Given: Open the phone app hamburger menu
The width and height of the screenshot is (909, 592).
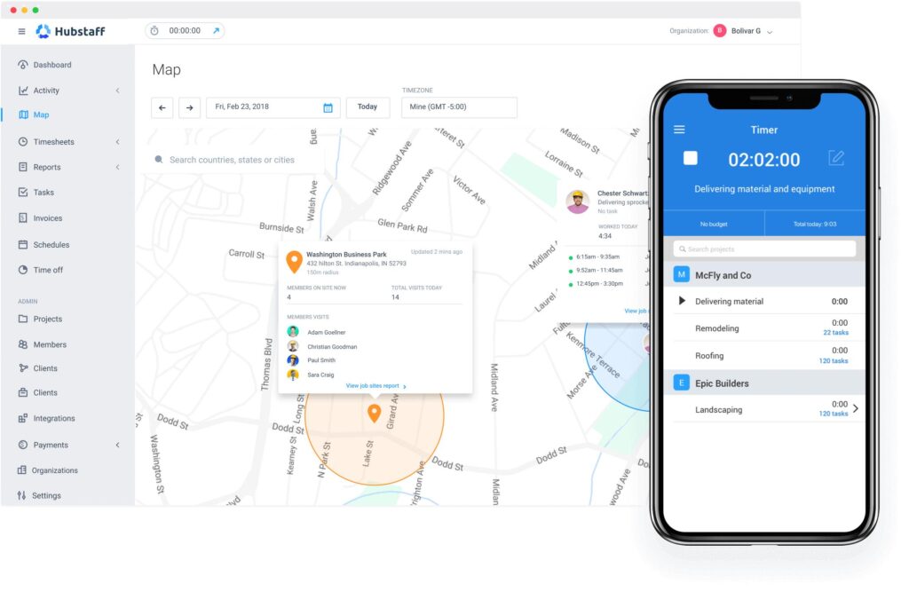Looking at the screenshot, I should click(x=679, y=130).
